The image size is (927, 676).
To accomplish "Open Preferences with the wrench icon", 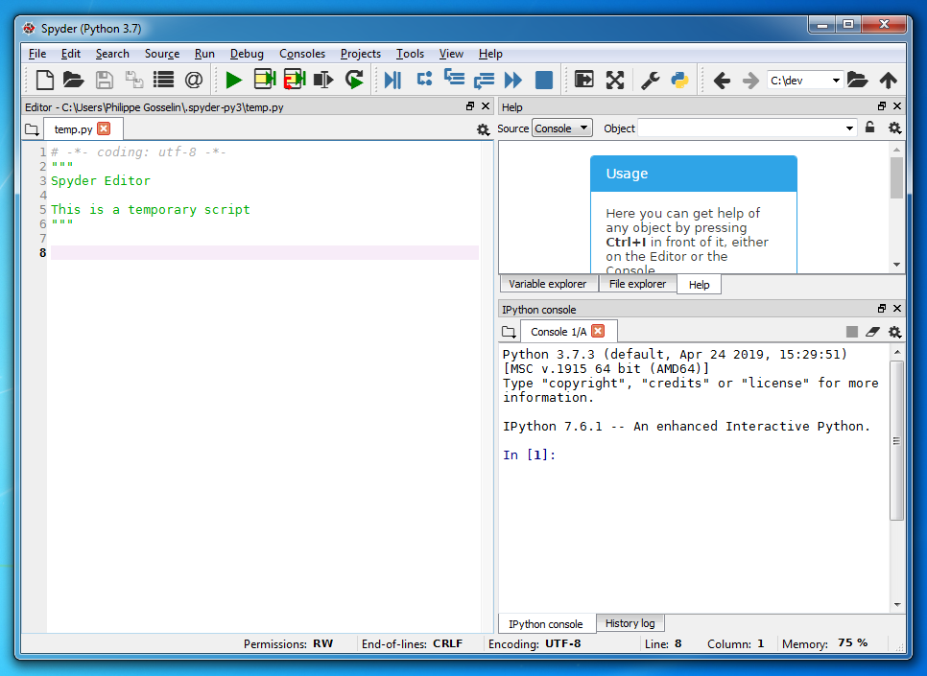I will [651, 80].
